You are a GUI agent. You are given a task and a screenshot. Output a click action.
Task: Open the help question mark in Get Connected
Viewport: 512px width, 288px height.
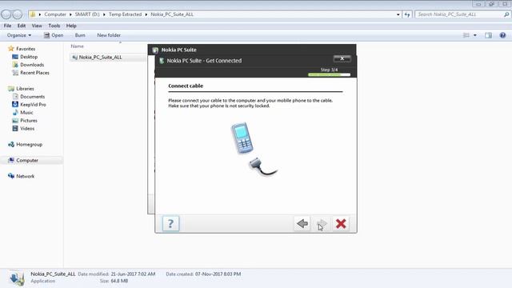point(170,224)
